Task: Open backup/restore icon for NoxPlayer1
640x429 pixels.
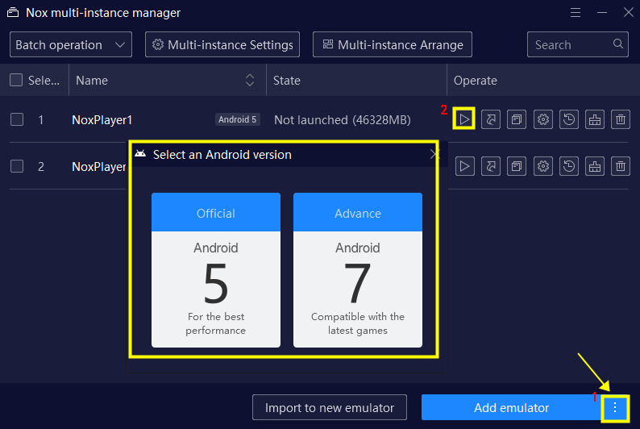Action: (x=568, y=119)
